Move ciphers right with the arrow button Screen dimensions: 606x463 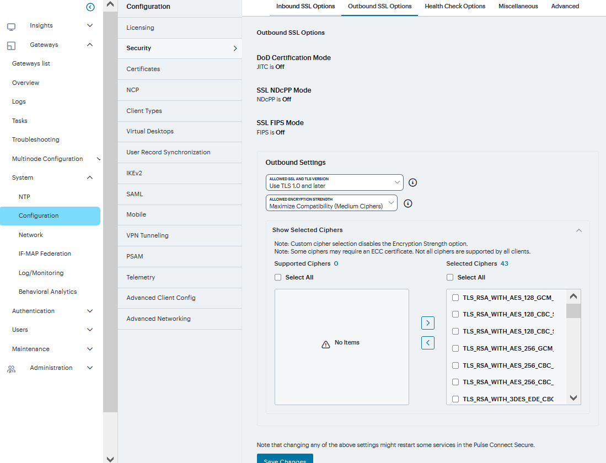click(427, 322)
